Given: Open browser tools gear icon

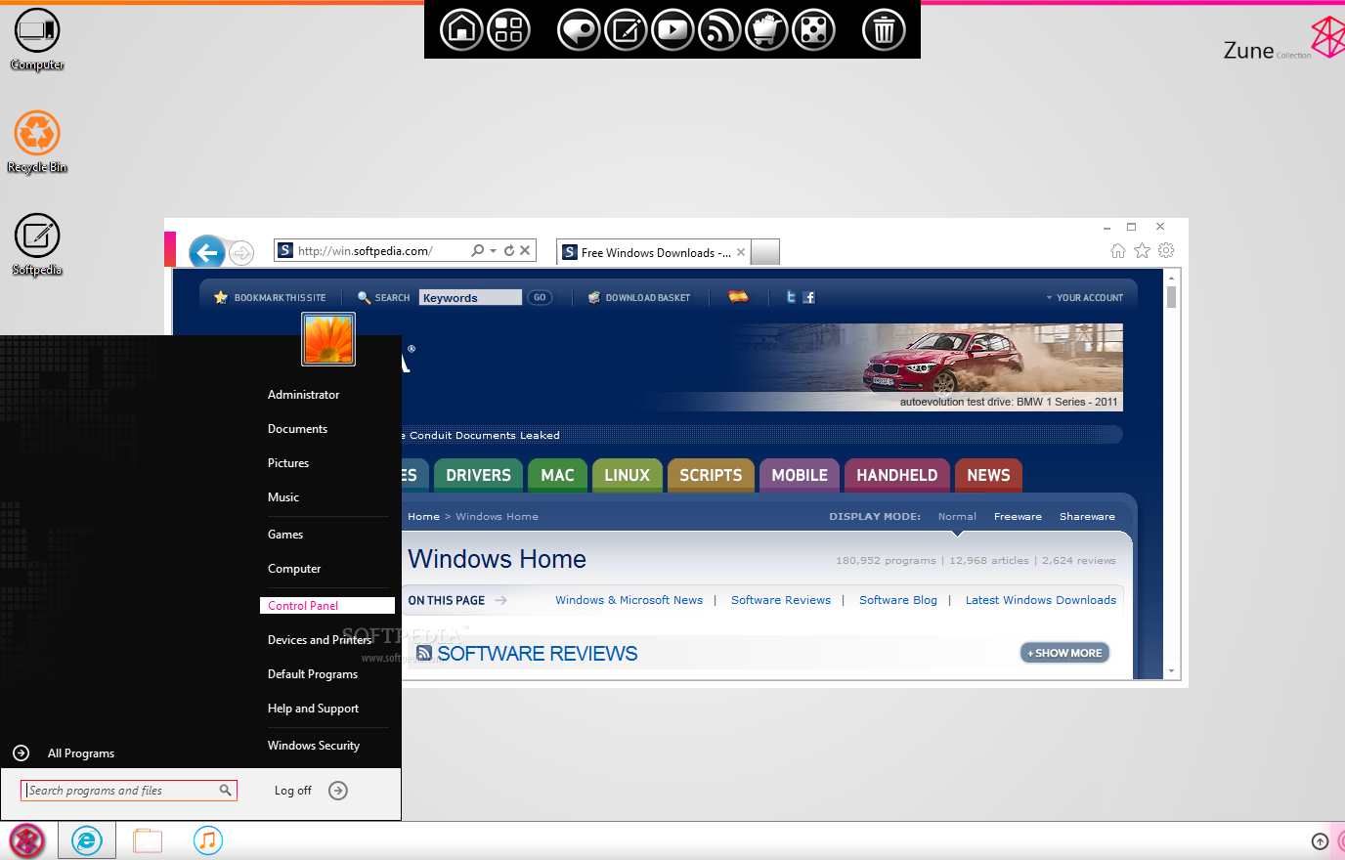Looking at the screenshot, I should click(x=1166, y=251).
